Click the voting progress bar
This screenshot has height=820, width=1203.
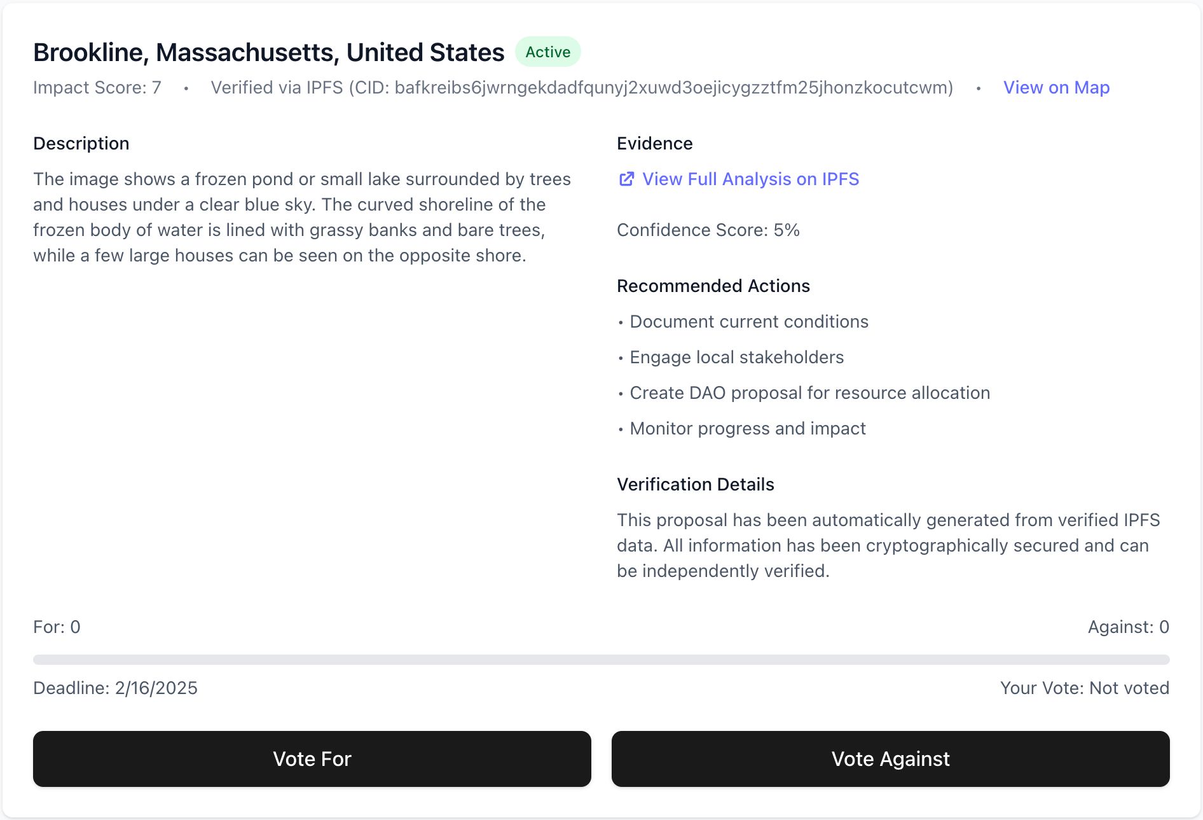click(601, 660)
